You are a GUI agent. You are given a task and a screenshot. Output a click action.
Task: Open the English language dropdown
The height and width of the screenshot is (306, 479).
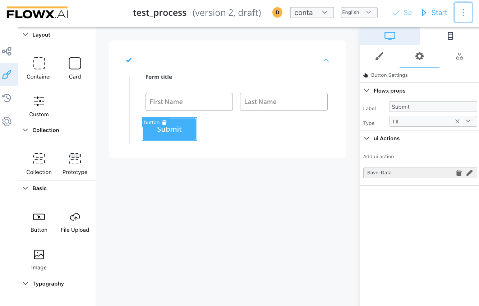pyautogui.click(x=359, y=13)
